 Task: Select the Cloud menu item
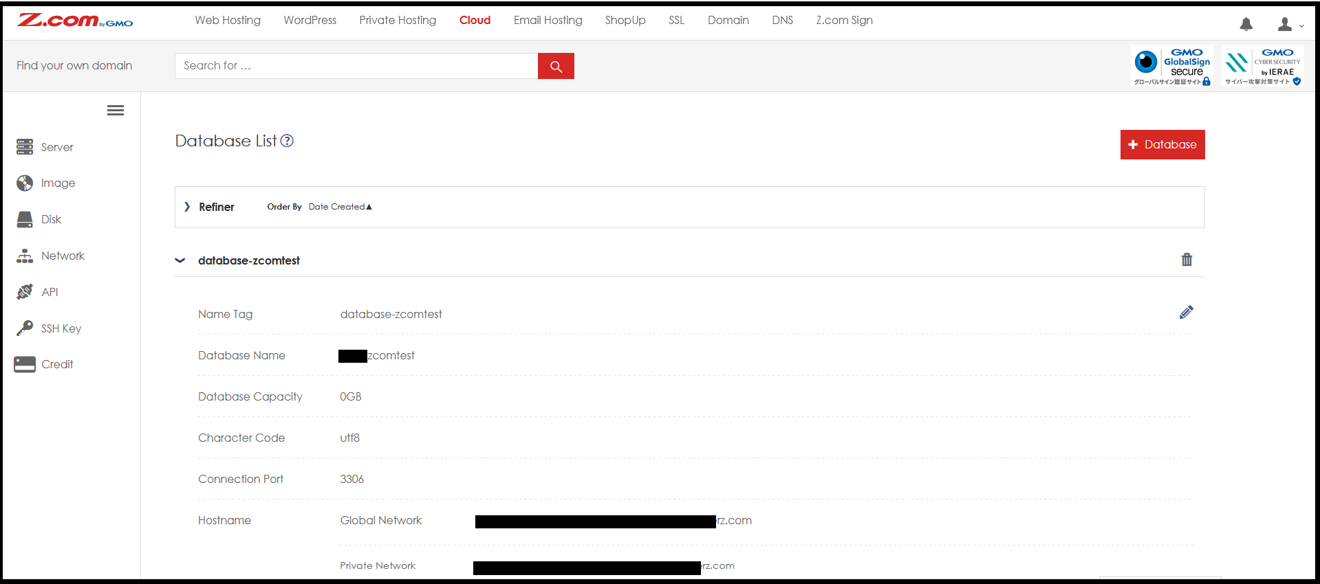[475, 21]
